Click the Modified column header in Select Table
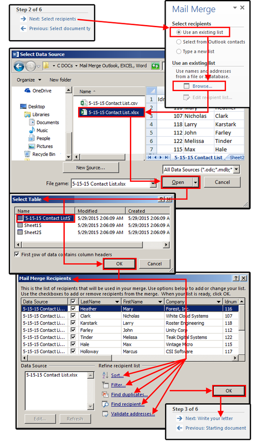Viewport: 259px width, 443px height. click(x=100, y=211)
